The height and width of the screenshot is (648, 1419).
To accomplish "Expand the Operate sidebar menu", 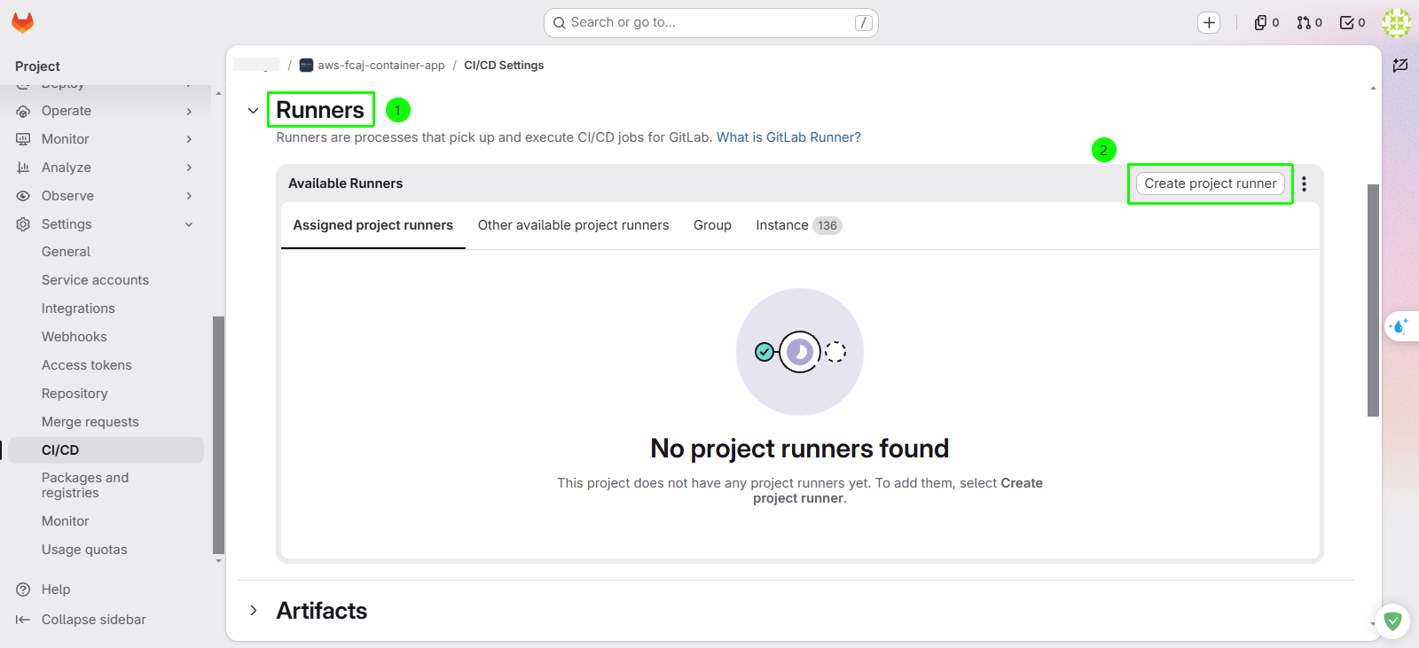I will pyautogui.click(x=105, y=111).
